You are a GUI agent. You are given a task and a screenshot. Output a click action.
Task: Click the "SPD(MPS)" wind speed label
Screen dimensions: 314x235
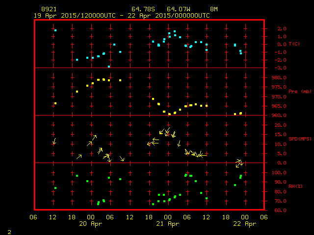[300, 139]
